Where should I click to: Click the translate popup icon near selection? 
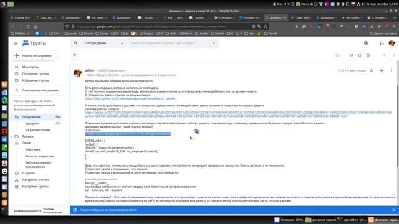[196, 131]
